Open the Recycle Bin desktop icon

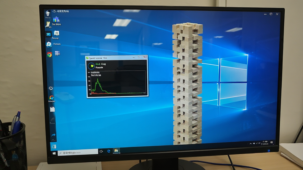pos(48,14)
